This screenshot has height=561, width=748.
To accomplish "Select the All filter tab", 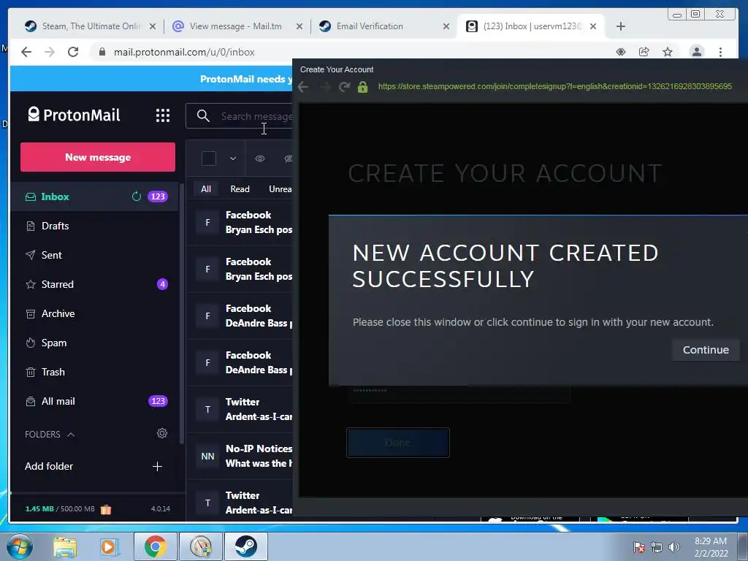I will click(205, 189).
